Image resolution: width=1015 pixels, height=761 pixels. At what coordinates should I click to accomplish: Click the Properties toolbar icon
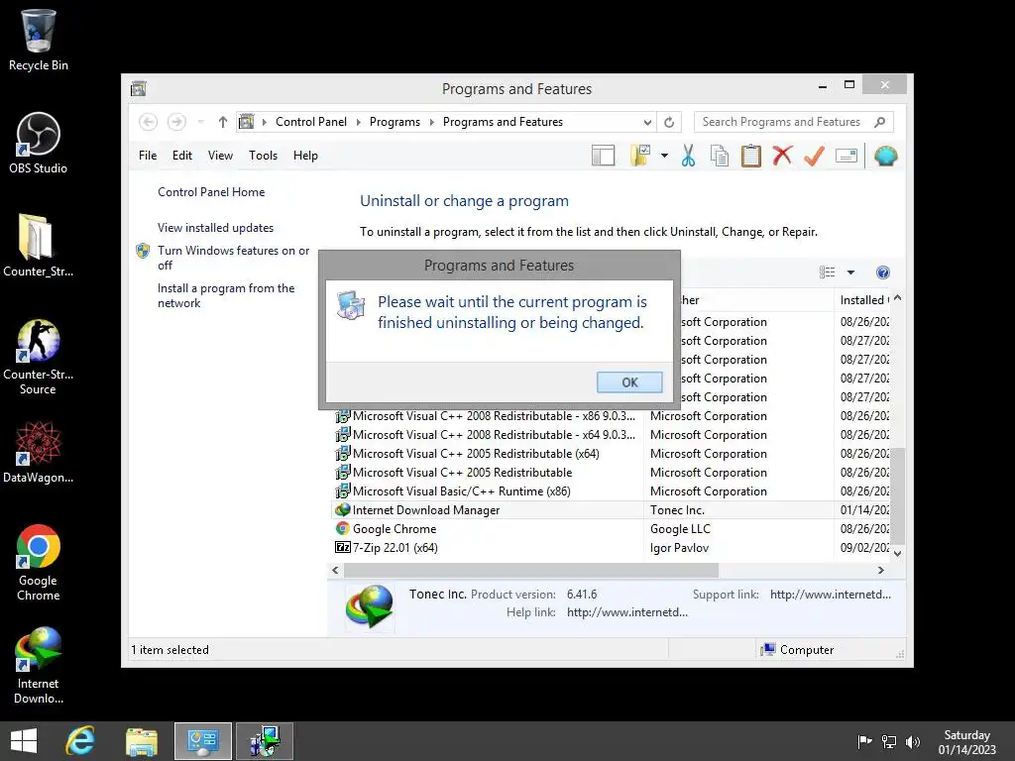click(846, 156)
